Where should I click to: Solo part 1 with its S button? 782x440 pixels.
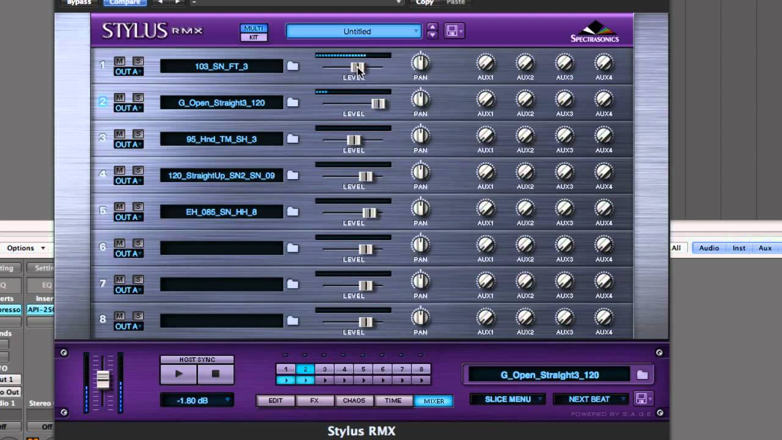click(x=138, y=61)
